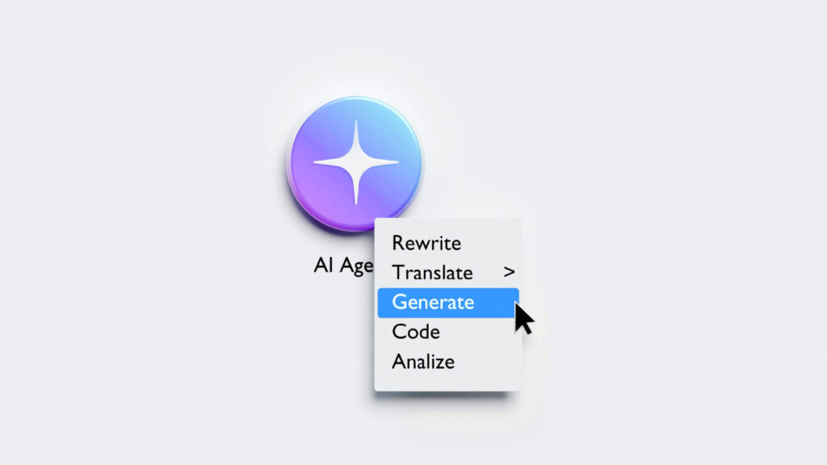
Task: Expand the Translate submenu arrow
Action: point(509,272)
